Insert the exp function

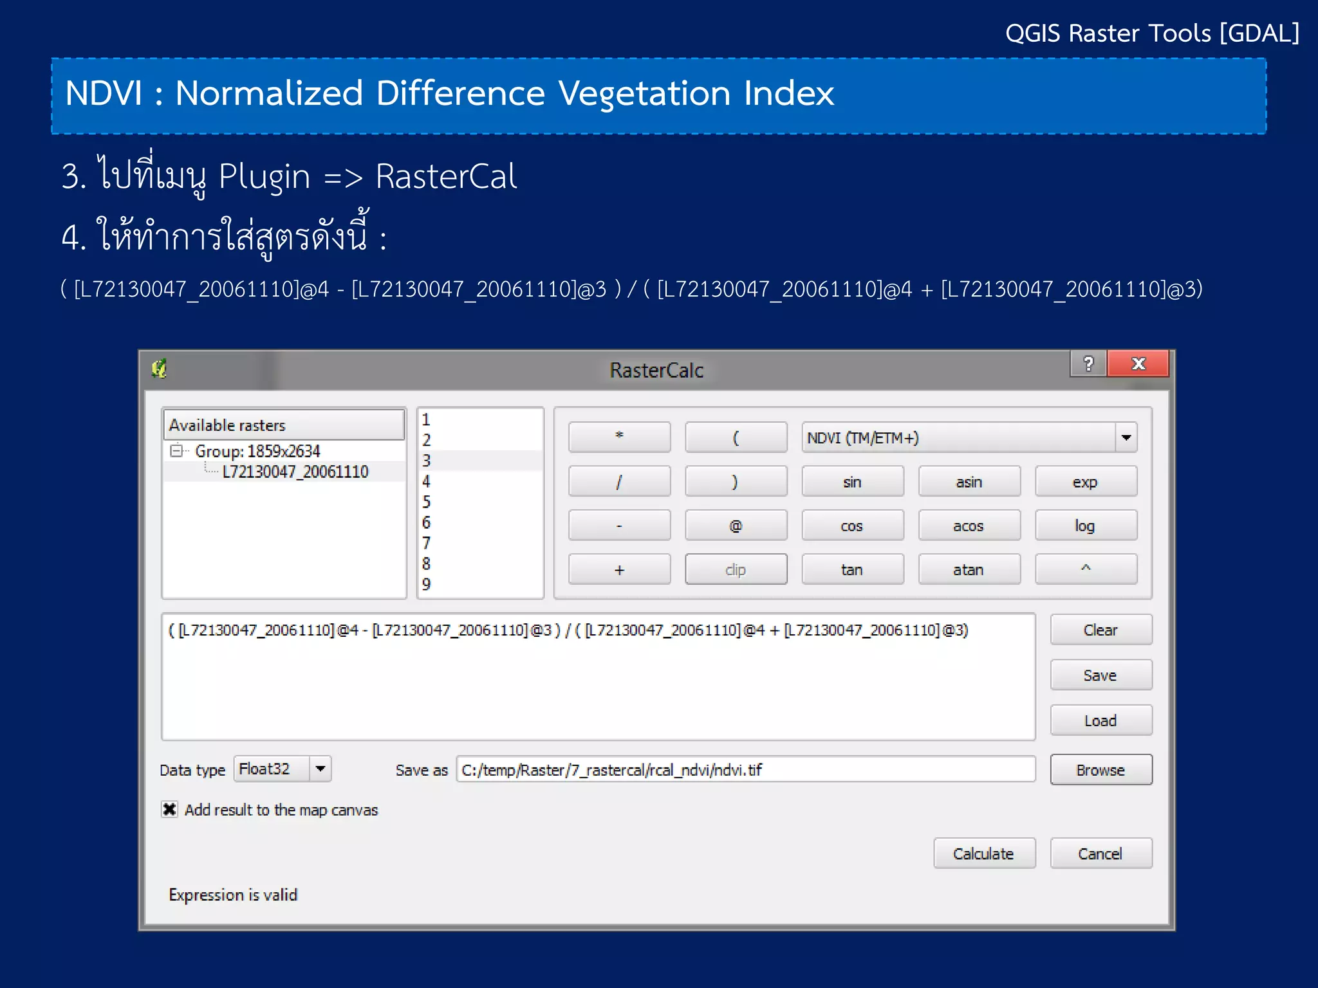click(x=1085, y=482)
